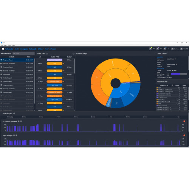The width and height of the screenshot is (189, 189).
Task: Go to Networks in the breadcrumb
Action: pos(9,49)
